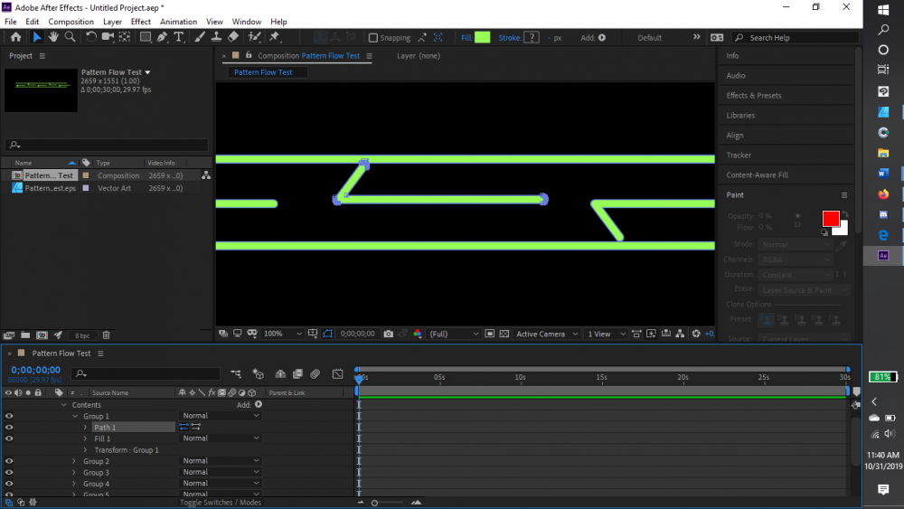Screen dimensions: 904x509
Task: Open the Active Camera dropdown
Action: click(546, 334)
